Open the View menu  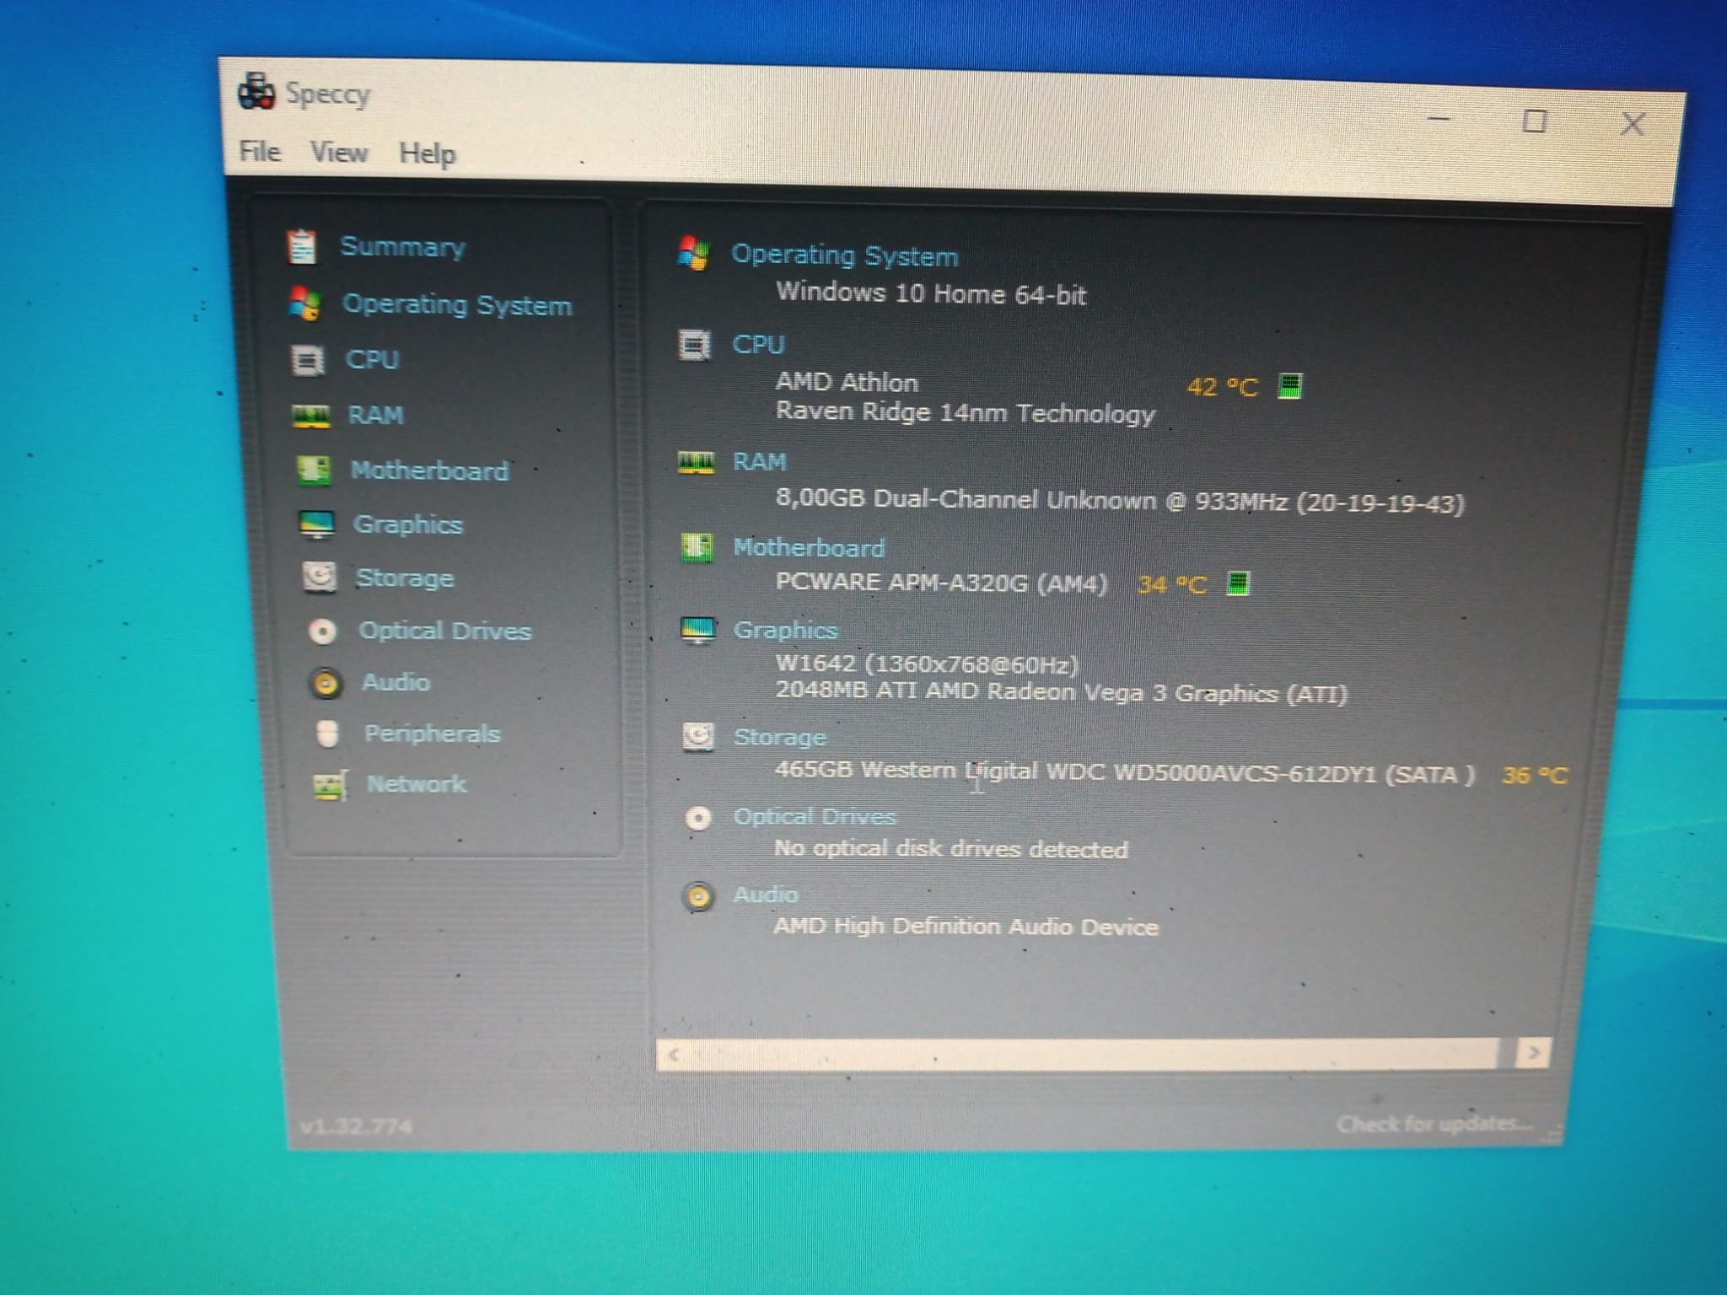coord(339,153)
